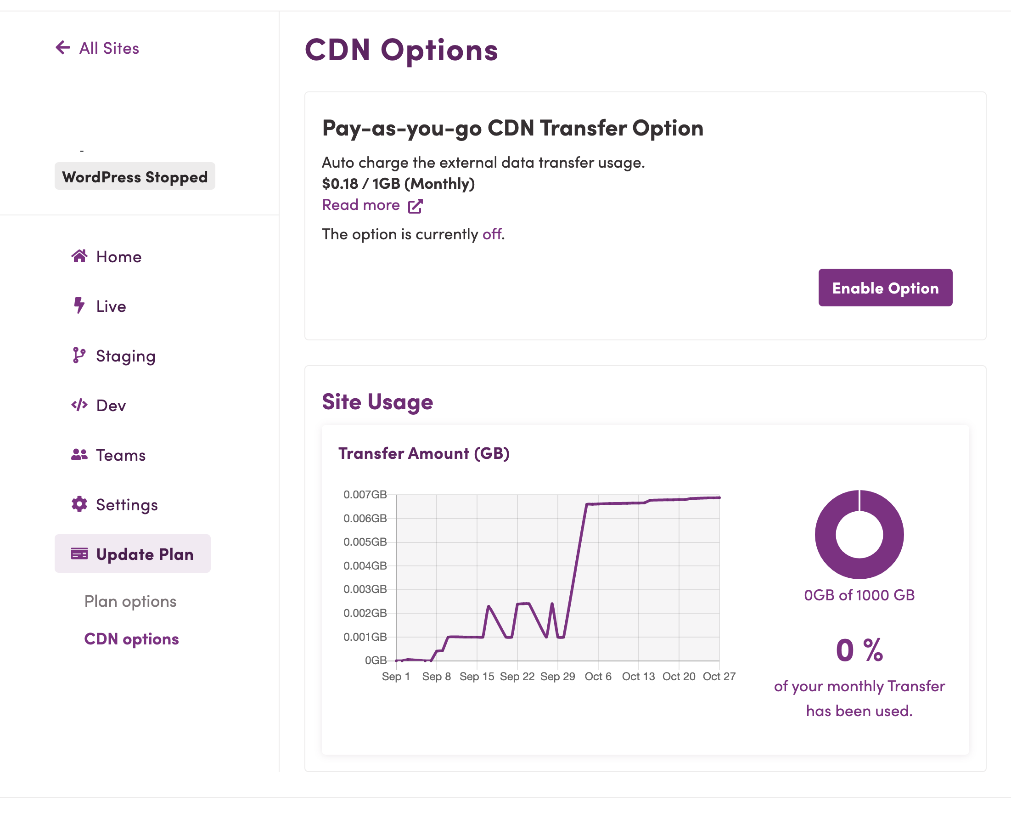Click the external link icon after Read more
The width and height of the screenshot is (1011, 830).
[415, 206]
